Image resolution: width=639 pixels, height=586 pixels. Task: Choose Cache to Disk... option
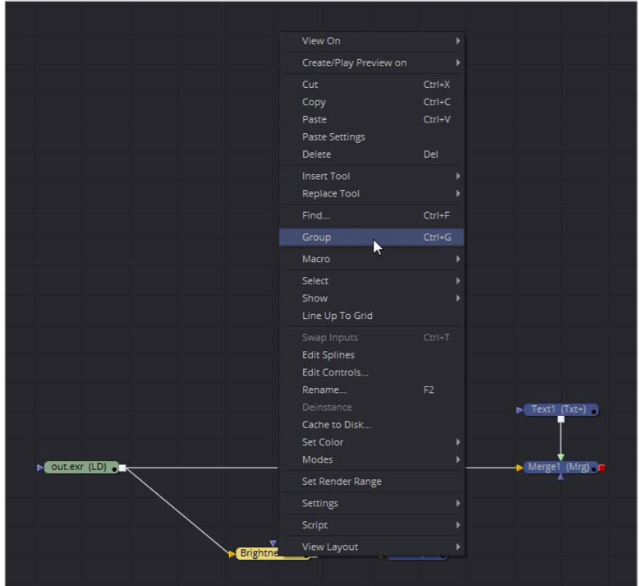(336, 425)
